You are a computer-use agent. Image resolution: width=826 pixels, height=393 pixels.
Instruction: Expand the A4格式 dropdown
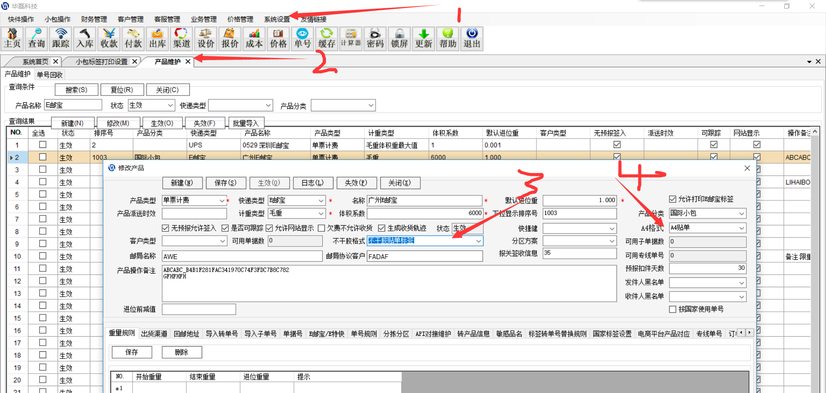coord(741,228)
